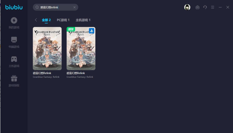This screenshot has width=233, height=133.
Task: Focus the search field containing relink
Action: [56, 7]
